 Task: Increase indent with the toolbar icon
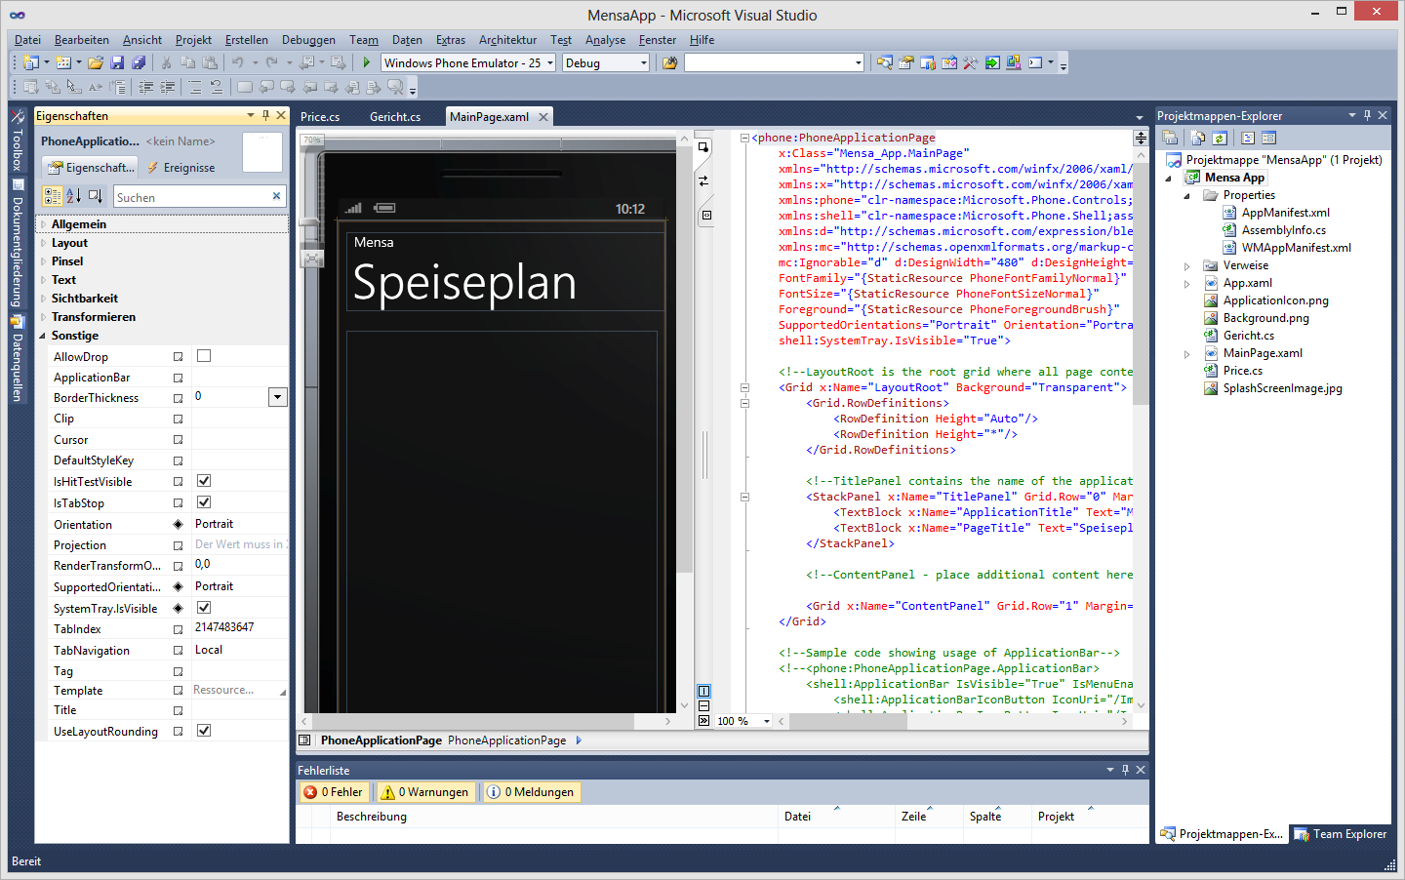click(168, 87)
